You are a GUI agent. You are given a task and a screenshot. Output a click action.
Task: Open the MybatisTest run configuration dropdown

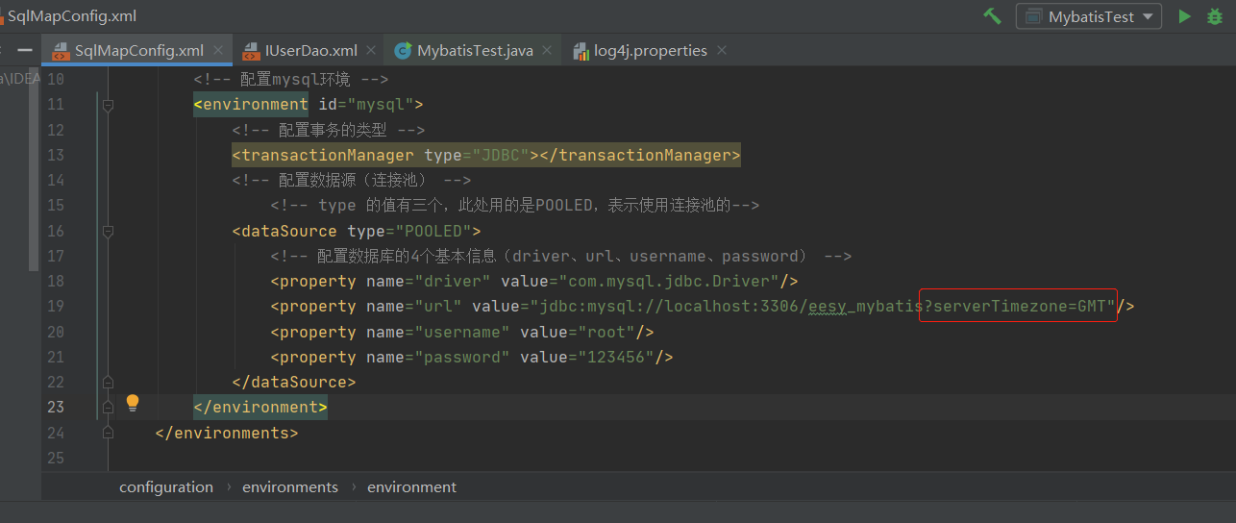1089,16
